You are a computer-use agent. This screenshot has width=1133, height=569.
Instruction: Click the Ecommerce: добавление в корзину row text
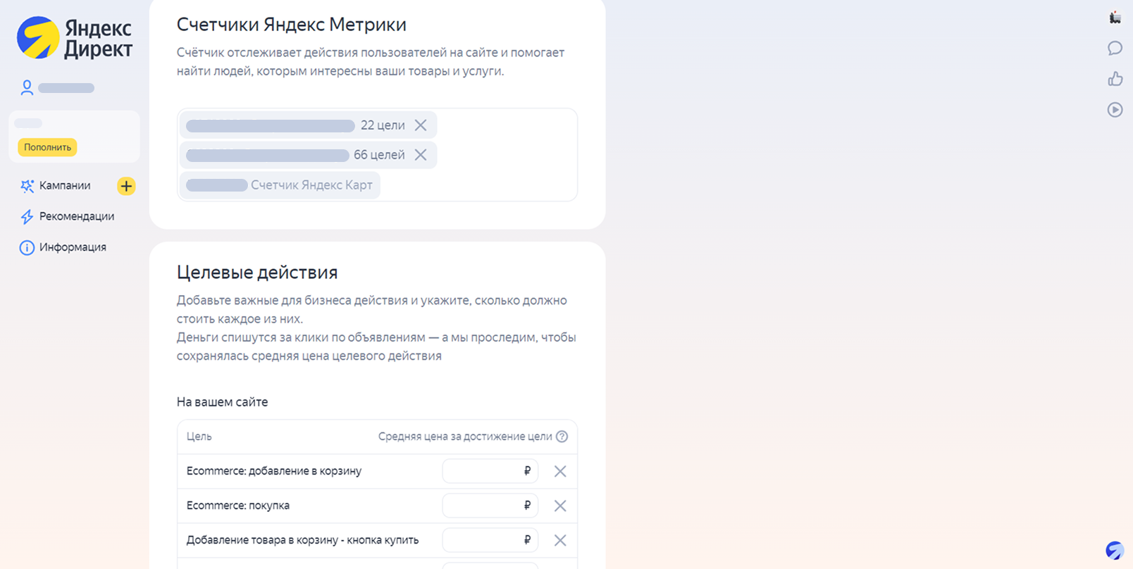(x=273, y=471)
